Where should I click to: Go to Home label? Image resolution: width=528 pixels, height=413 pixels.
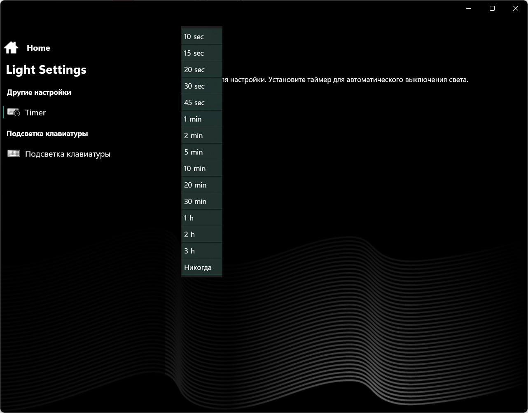(x=38, y=48)
